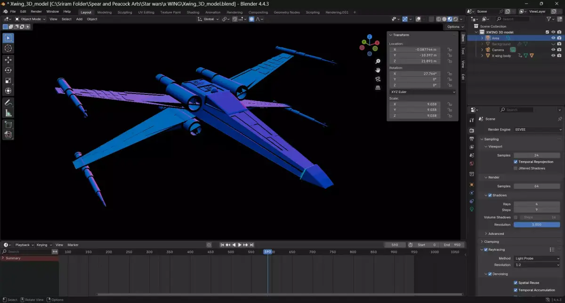Hide the Area light in viewport
This screenshot has width=565, height=303.
click(553, 38)
